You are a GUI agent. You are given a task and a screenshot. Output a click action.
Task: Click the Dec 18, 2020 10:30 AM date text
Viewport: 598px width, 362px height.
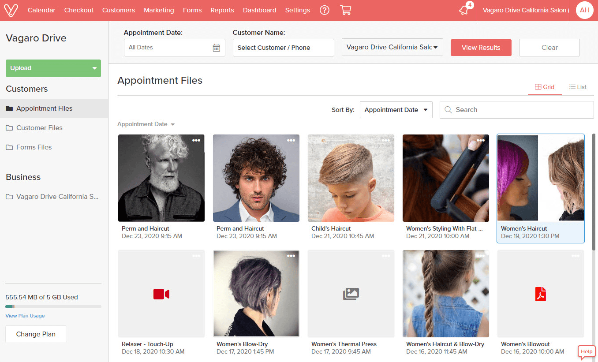[153, 352]
